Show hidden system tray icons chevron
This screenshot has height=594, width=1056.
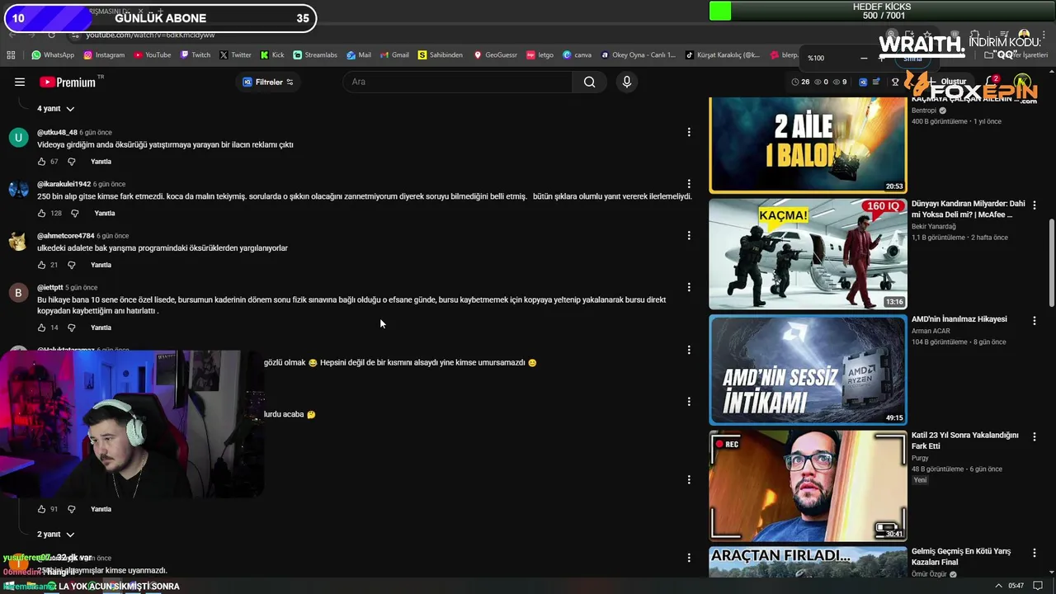coord(999,586)
